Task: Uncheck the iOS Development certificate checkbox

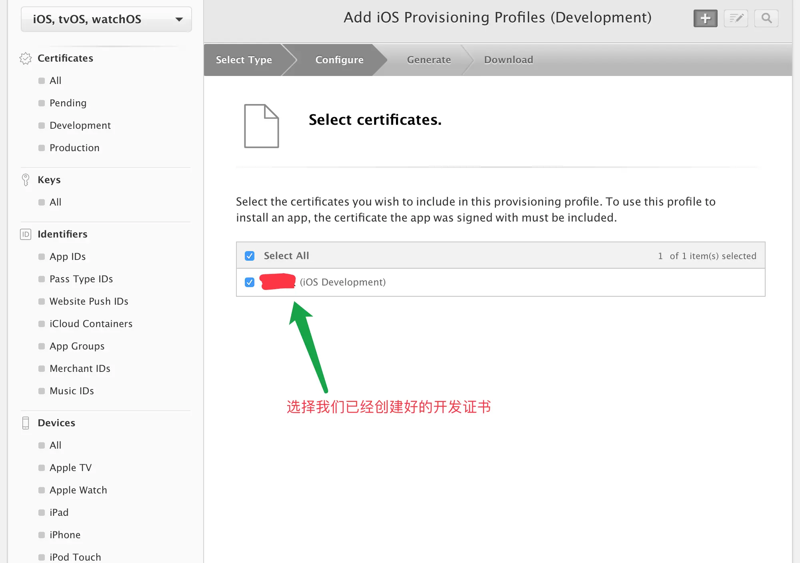Action: [x=250, y=282]
